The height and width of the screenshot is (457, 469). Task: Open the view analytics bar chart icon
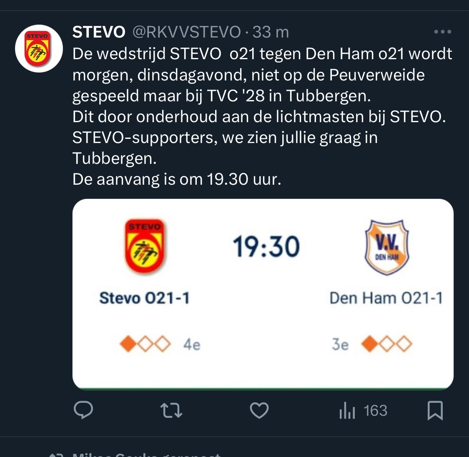347,410
